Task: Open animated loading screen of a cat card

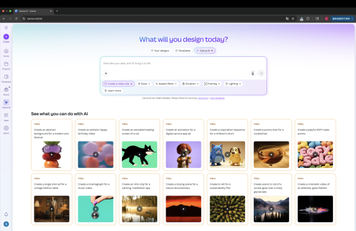Action: [139, 145]
